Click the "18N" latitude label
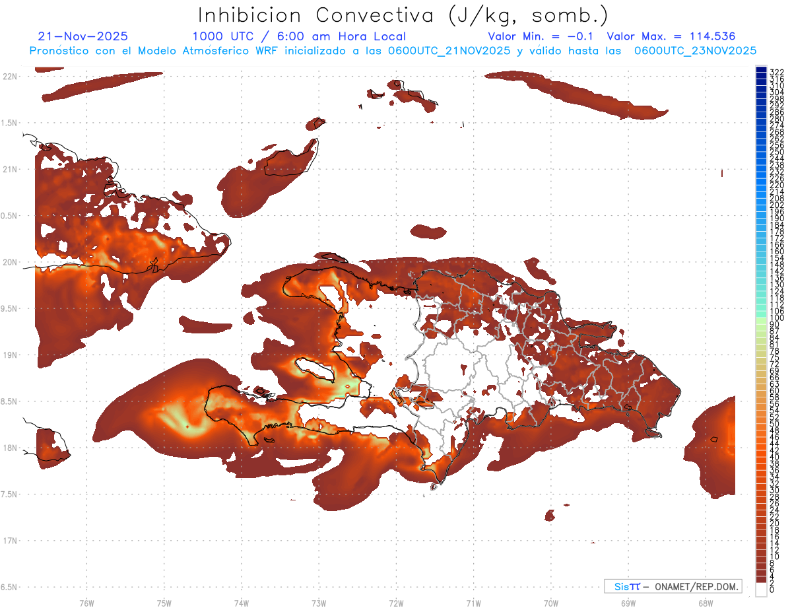This screenshot has width=792, height=612. (10, 448)
